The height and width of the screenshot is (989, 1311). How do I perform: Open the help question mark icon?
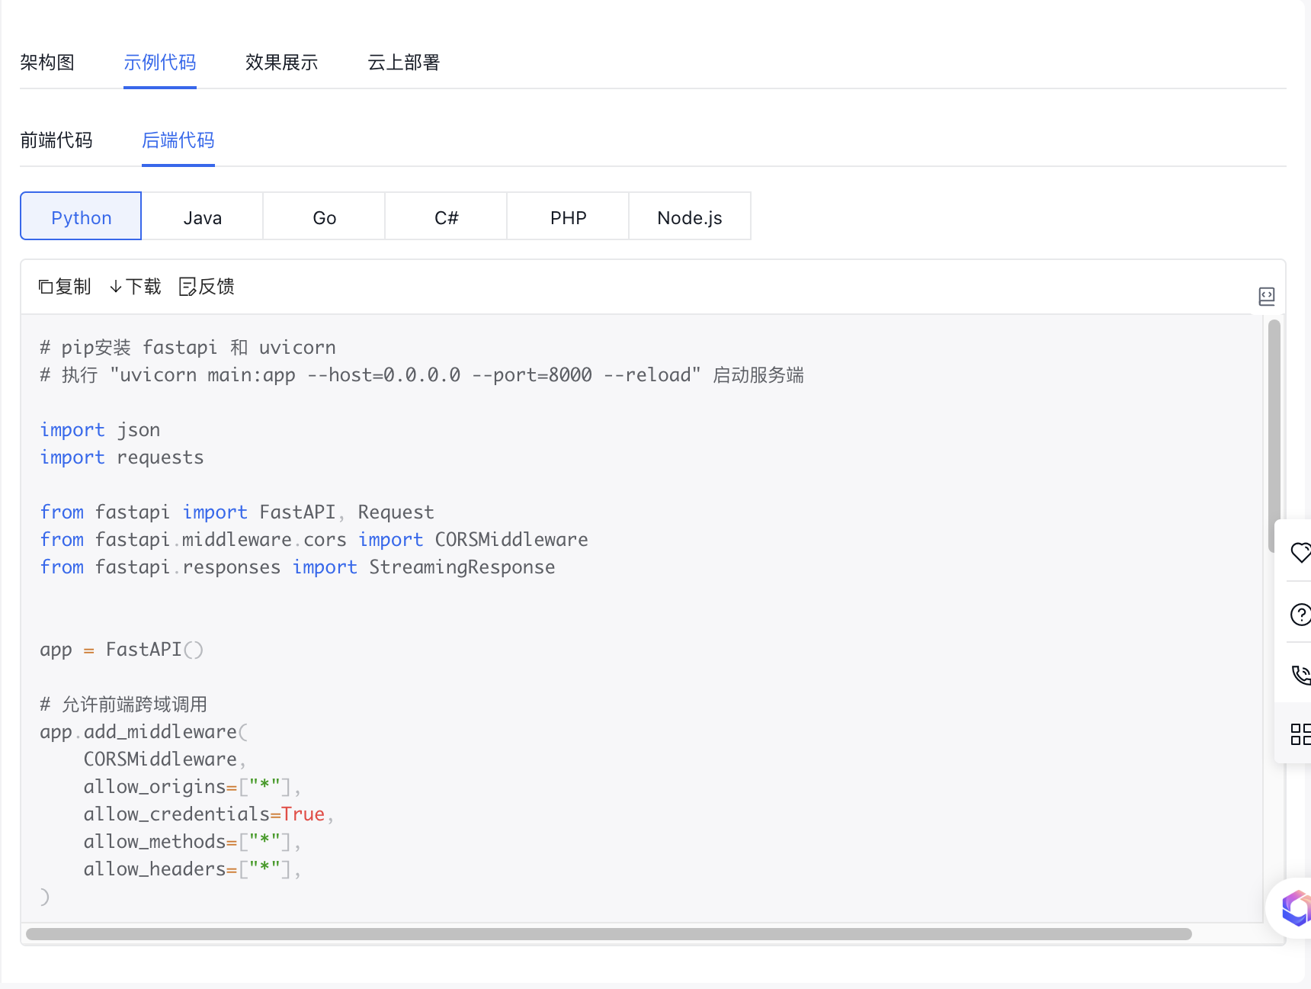[x=1300, y=614]
